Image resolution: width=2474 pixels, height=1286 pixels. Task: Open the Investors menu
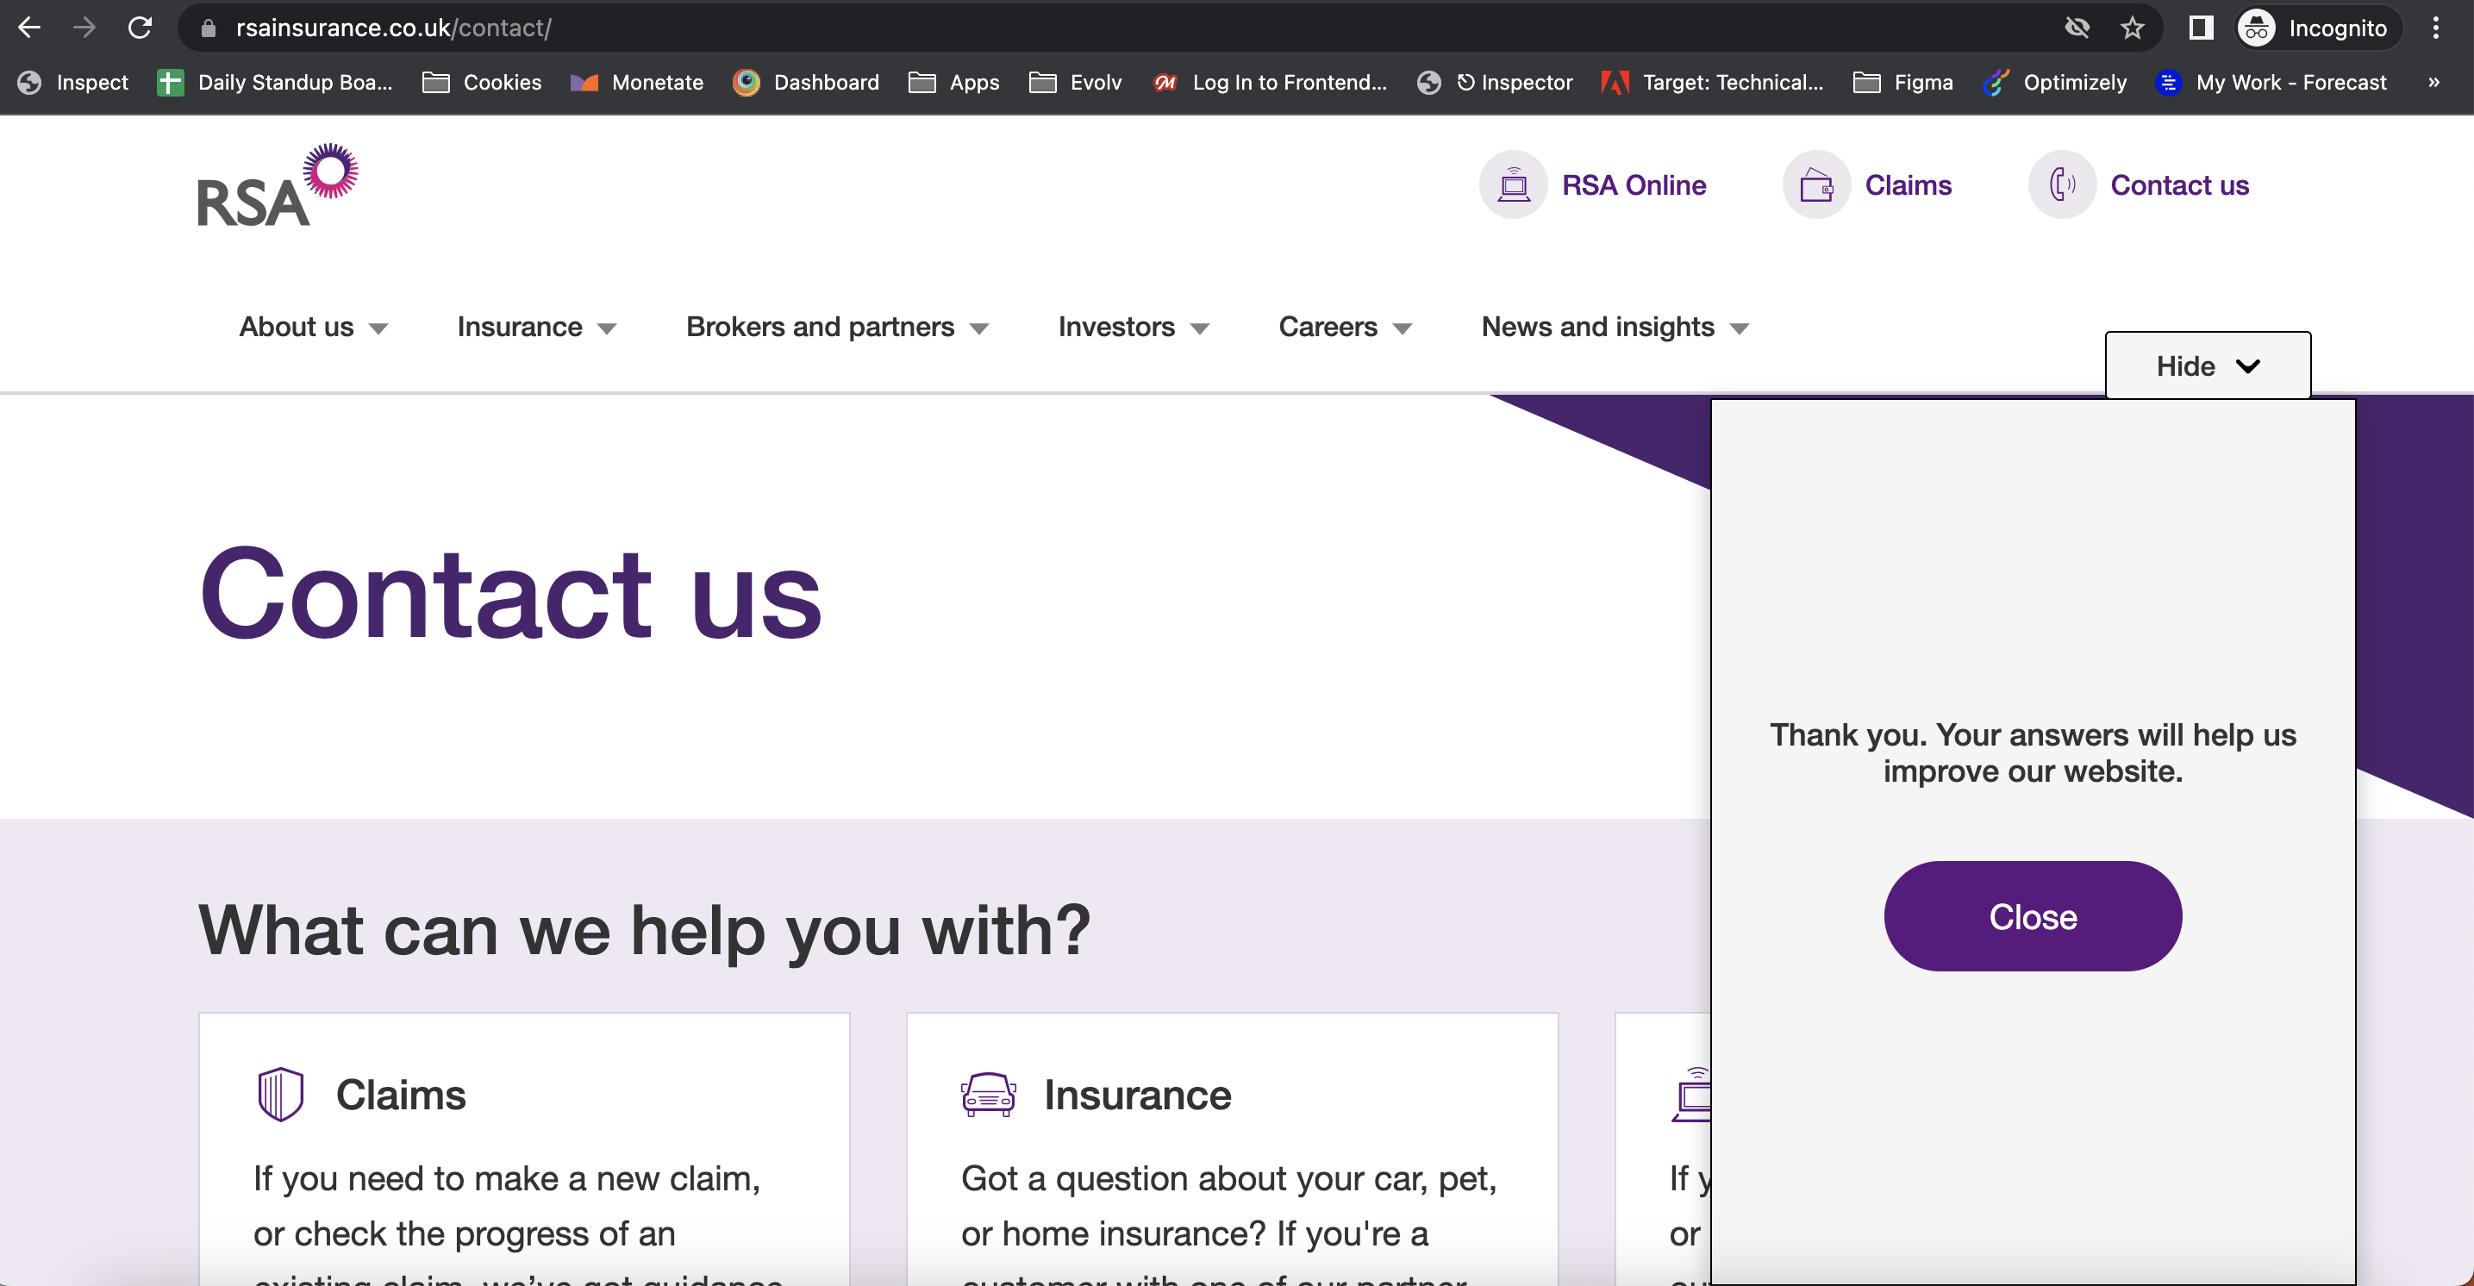[1133, 327]
